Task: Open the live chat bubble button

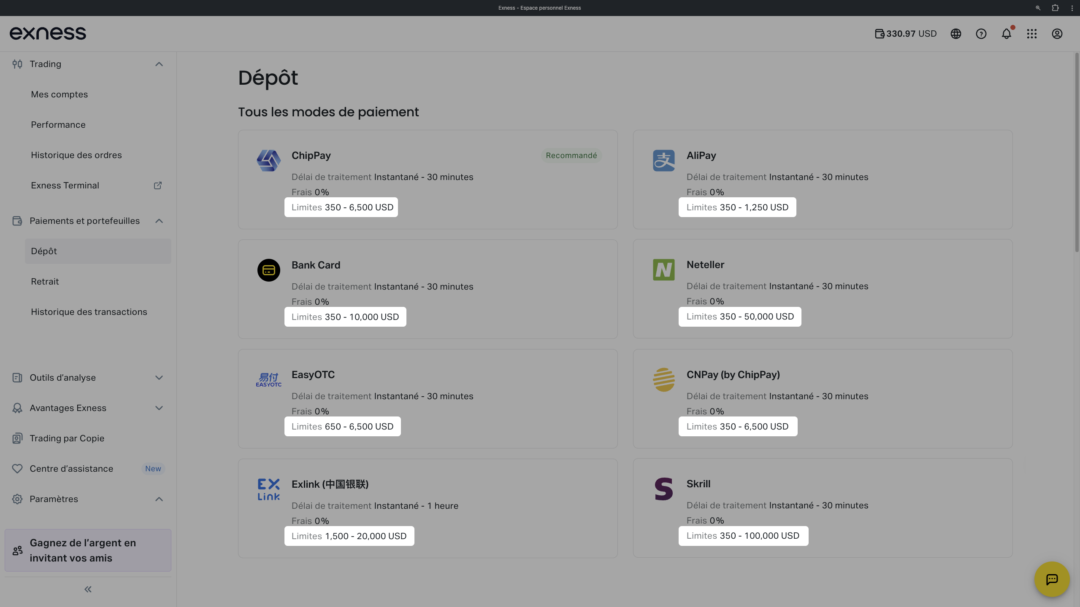Action: (1052, 579)
